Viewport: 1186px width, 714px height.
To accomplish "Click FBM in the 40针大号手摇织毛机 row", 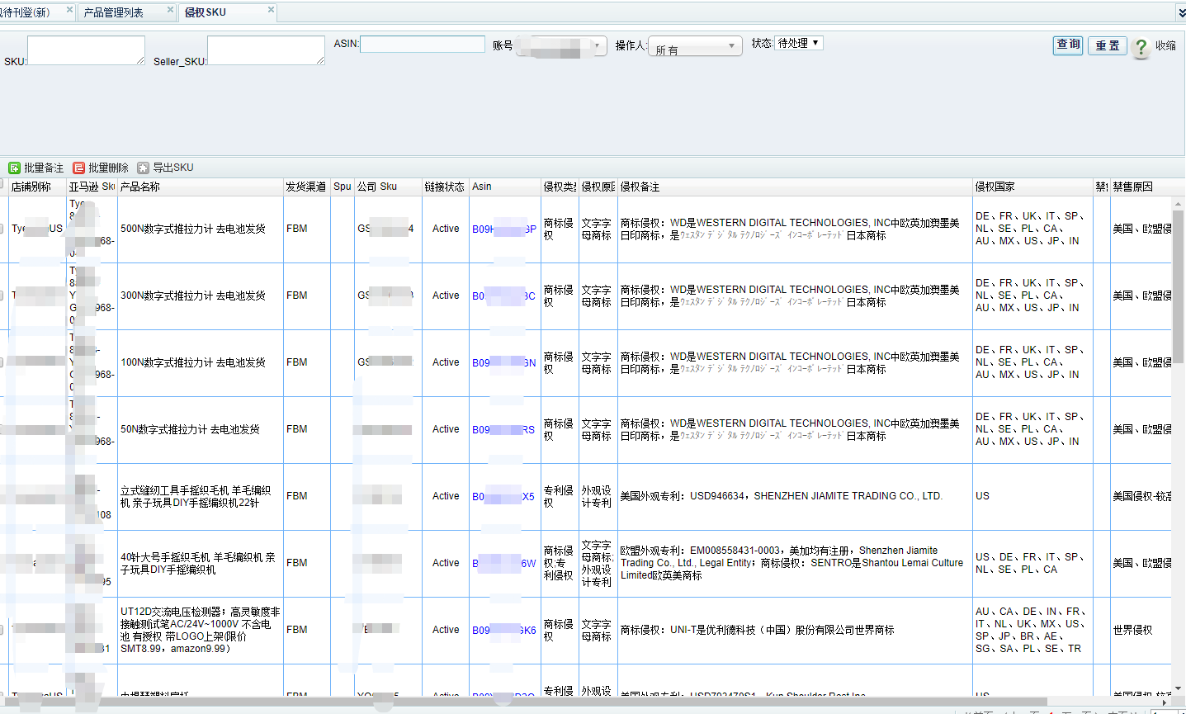I will (x=297, y=563).
